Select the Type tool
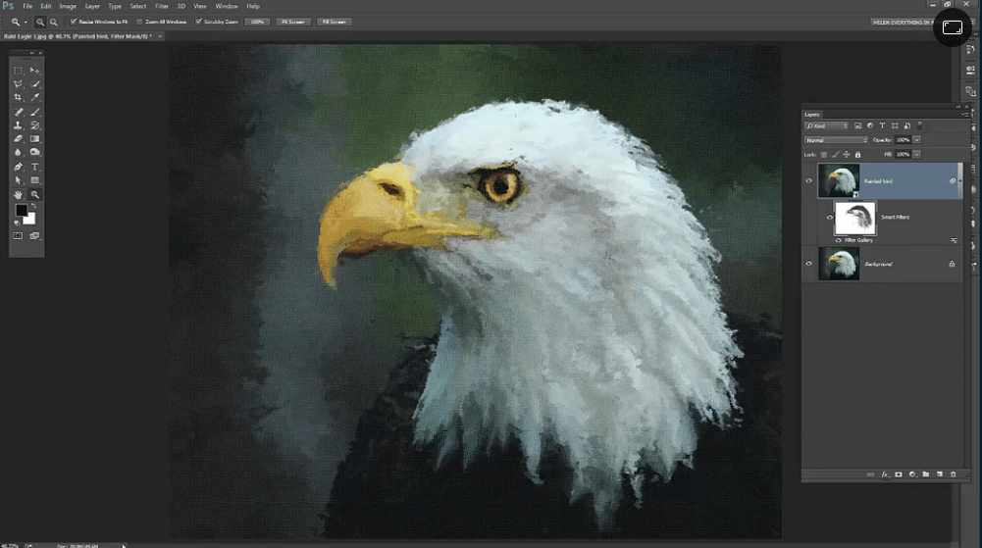Image resolution: width=982 pixels, height=548 pixels. tap(35, 167)
